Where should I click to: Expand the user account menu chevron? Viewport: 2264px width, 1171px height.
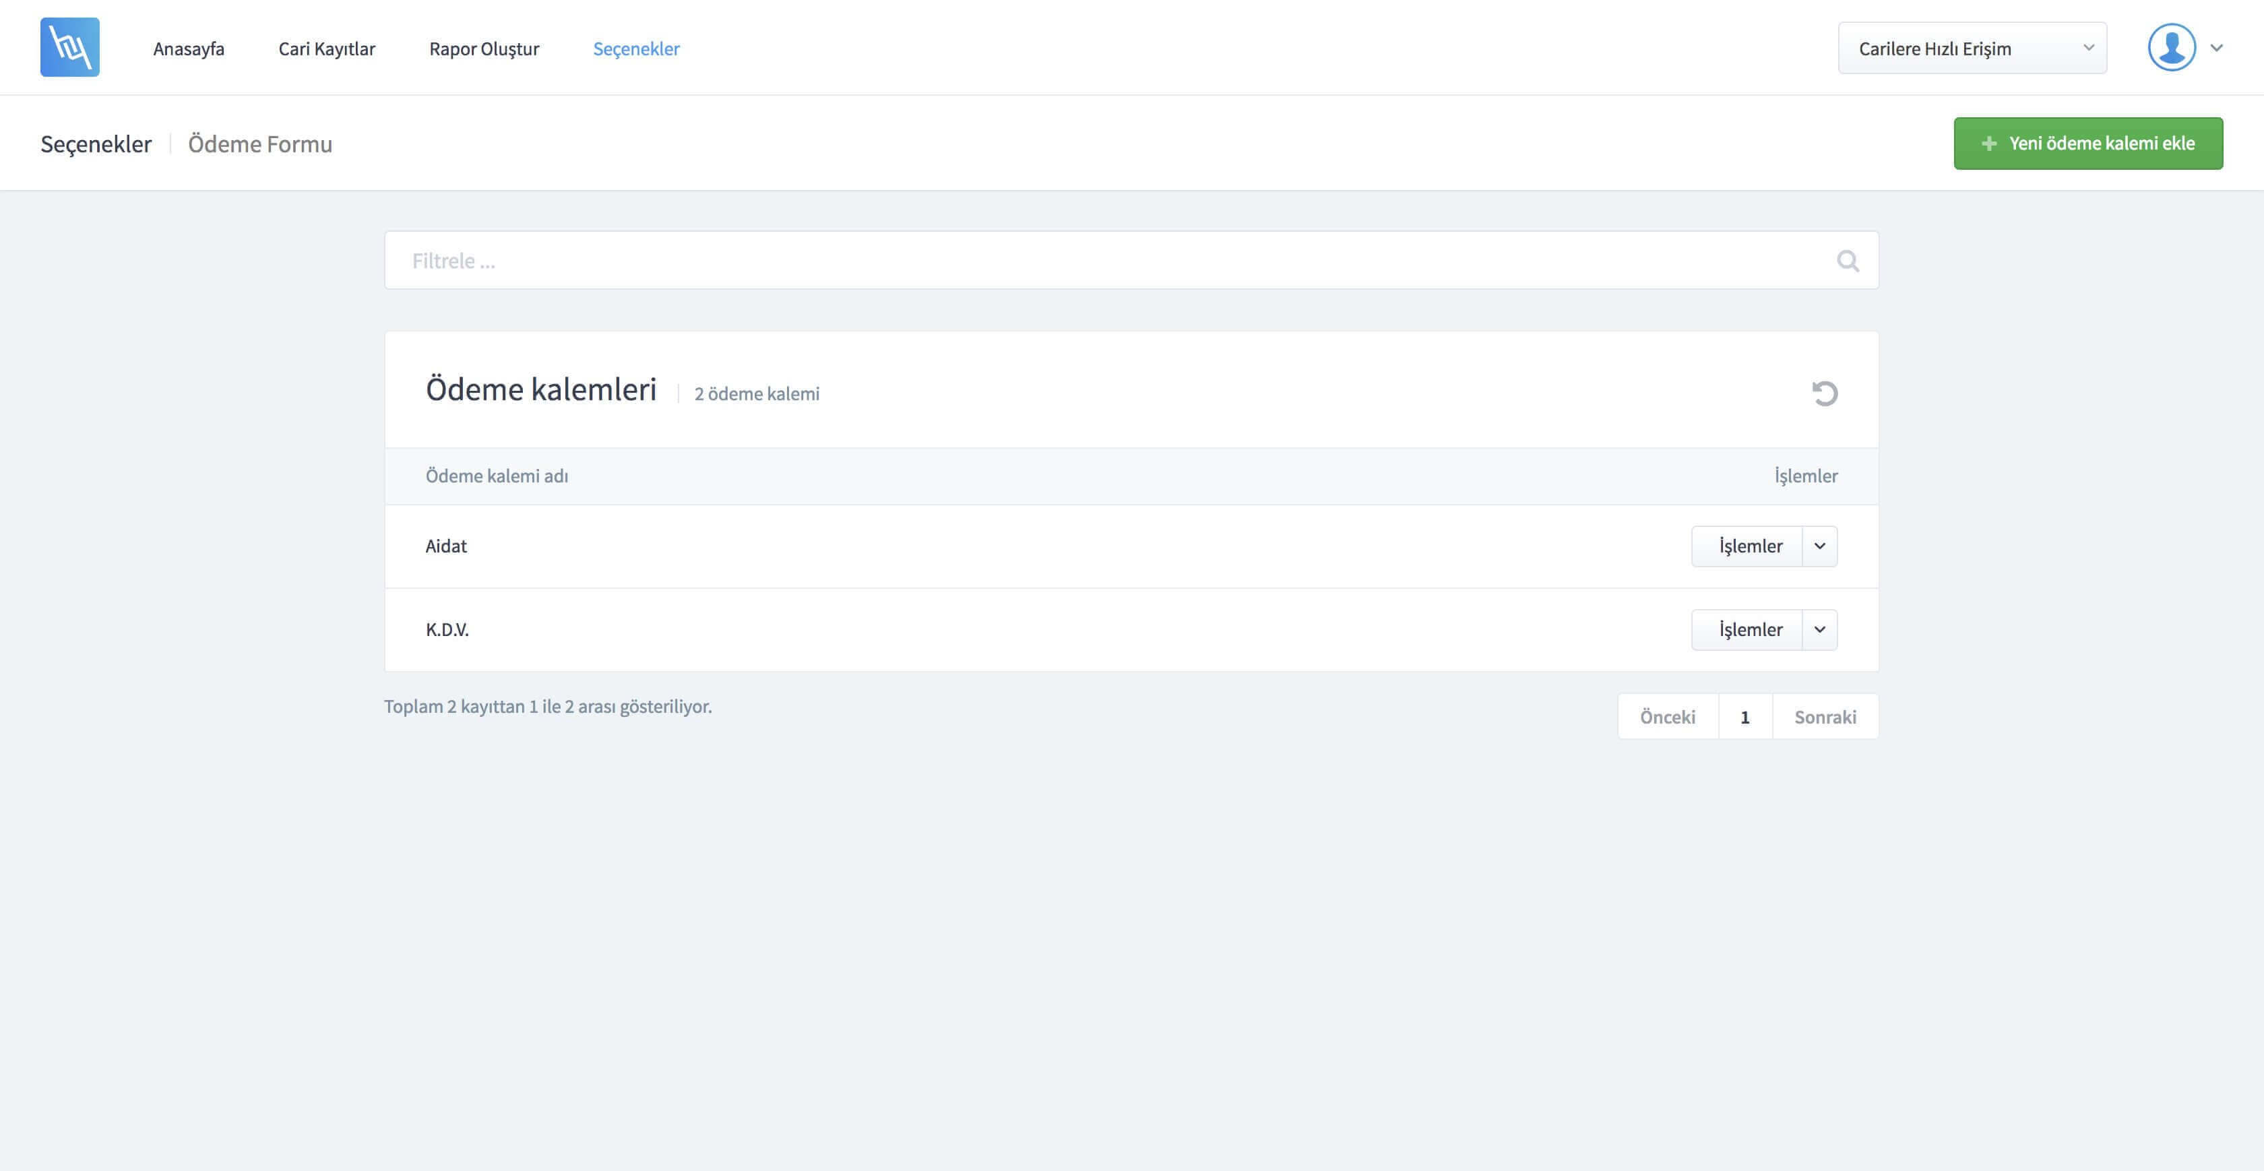(2217, 49)
